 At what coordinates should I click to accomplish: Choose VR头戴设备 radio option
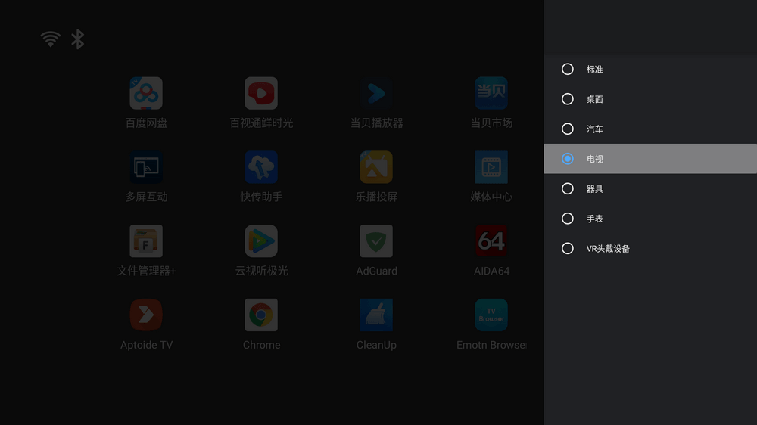pyautogui.click(x=568, y=249)
